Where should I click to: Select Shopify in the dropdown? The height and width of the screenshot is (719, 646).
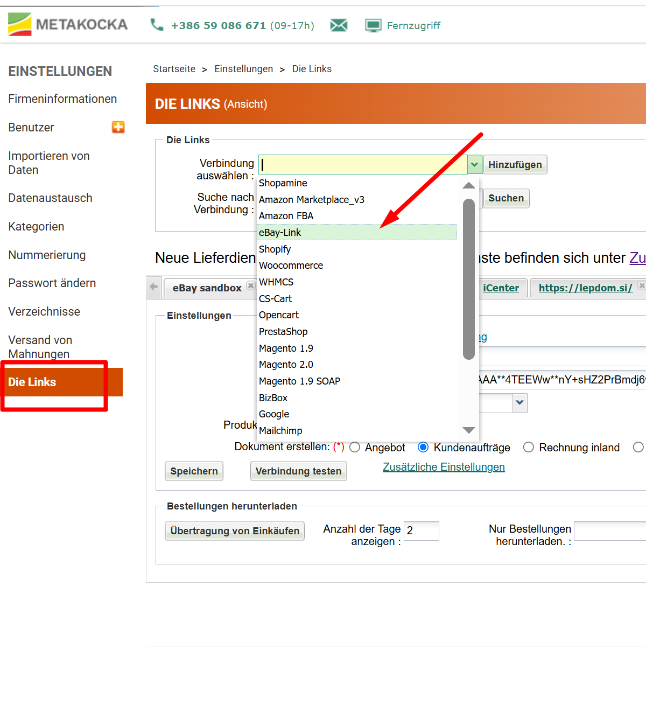pyautogui.click(x=357, y=249)
